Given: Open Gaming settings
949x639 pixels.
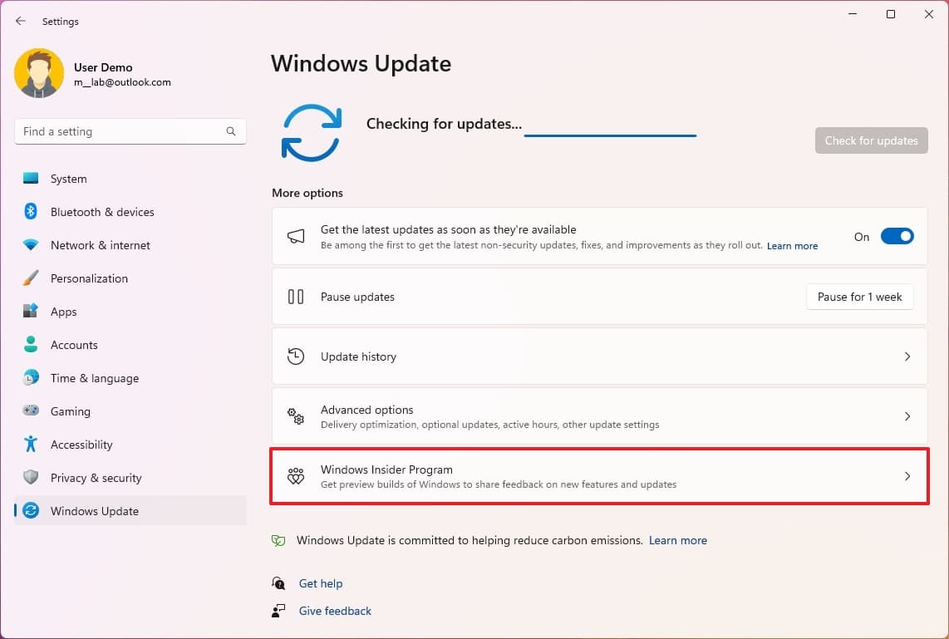Looking at the screenshot, I should [x=70, y=411].
